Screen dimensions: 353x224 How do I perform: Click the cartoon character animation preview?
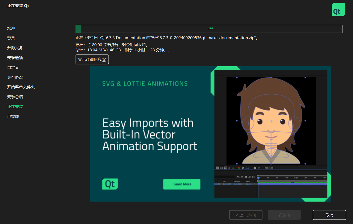click(271, 121)
